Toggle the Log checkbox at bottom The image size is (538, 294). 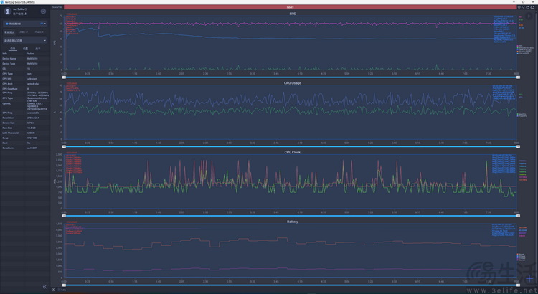(x=59, y=290)
